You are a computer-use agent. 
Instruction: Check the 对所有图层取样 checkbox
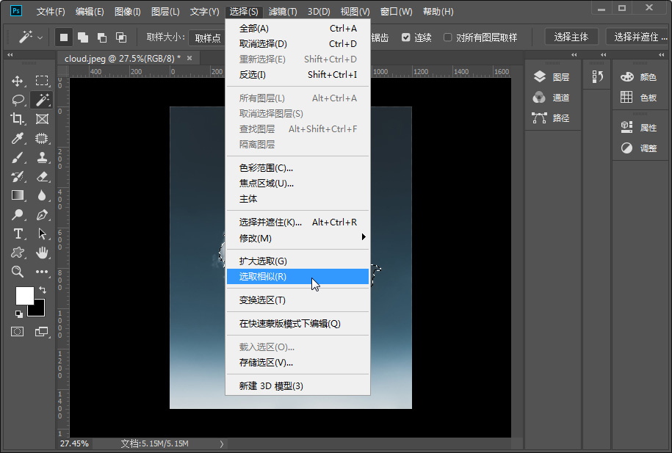pyautogui.click(x=447, y=37)
